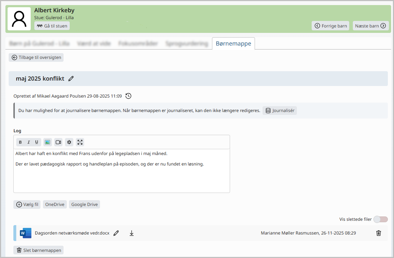
Task: Expand Log editor to fullscreen
Action: point(80,142)
